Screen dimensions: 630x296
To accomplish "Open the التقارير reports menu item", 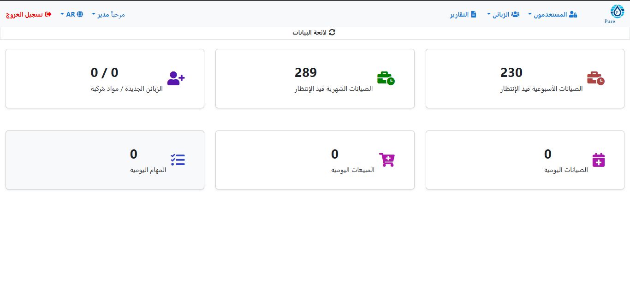I will coord(463,14).
